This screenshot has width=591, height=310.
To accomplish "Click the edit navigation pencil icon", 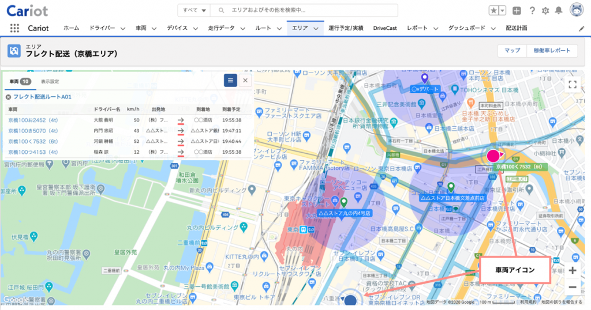I will pyautogui.click(x=582, y=29).
